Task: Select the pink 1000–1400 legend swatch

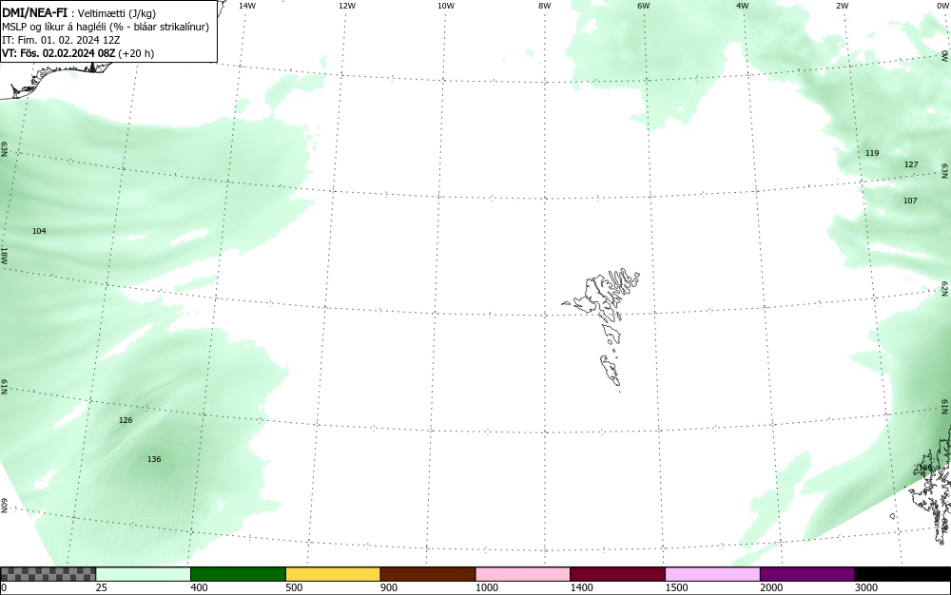Action: click(523, 574)
